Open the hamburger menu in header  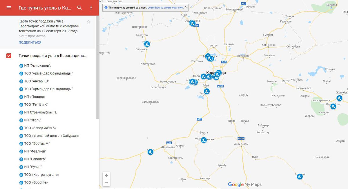(x=9, y=8)
